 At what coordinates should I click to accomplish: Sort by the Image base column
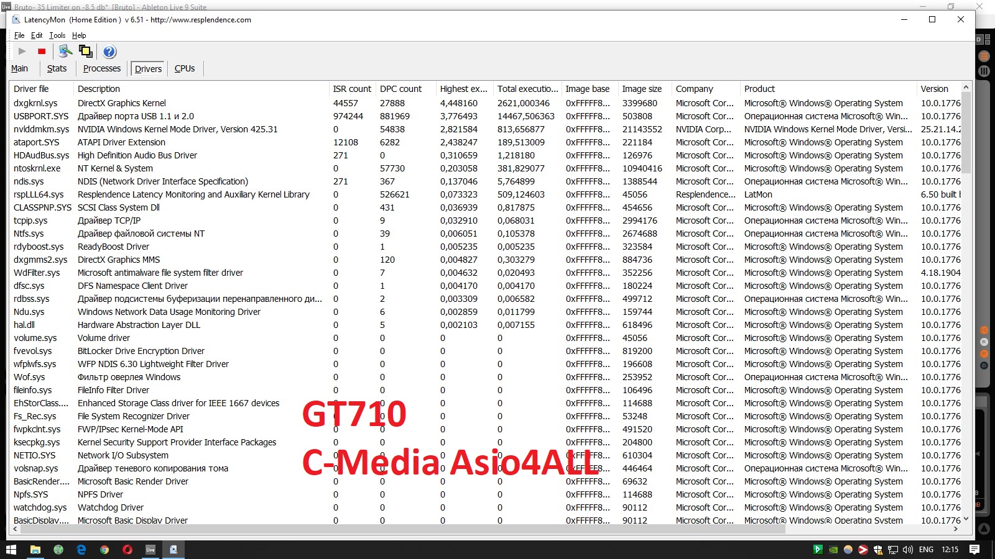(x=590, y=89)
